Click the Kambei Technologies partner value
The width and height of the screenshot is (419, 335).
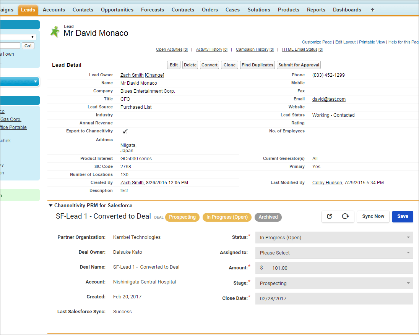[137, 237]
